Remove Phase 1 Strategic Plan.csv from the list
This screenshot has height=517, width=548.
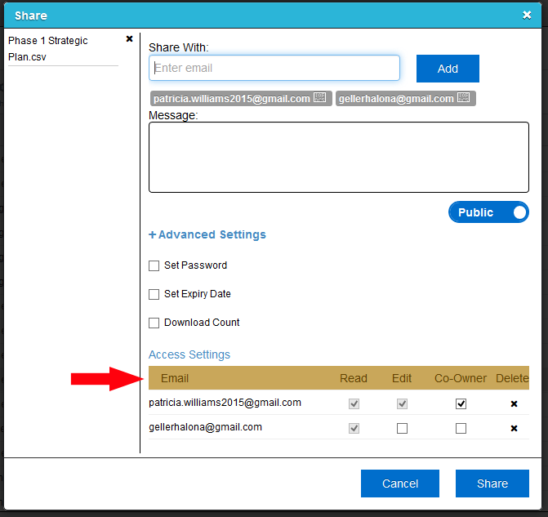(129, 39)
